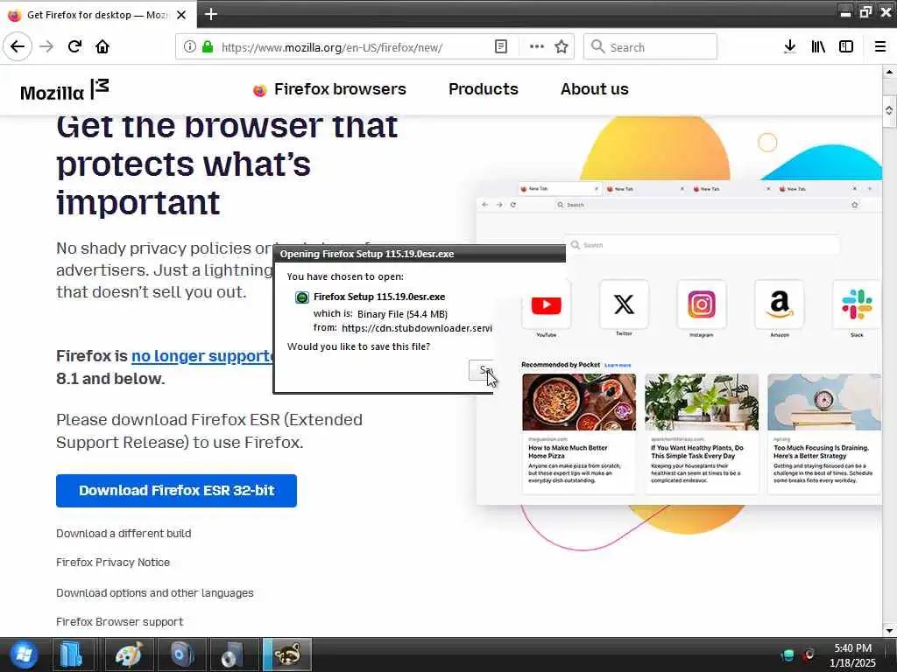Image resolution: width=897 pixels, height=672 pixels.
Task: Click the Mozilla logo
Action: [x=64, y=90]
